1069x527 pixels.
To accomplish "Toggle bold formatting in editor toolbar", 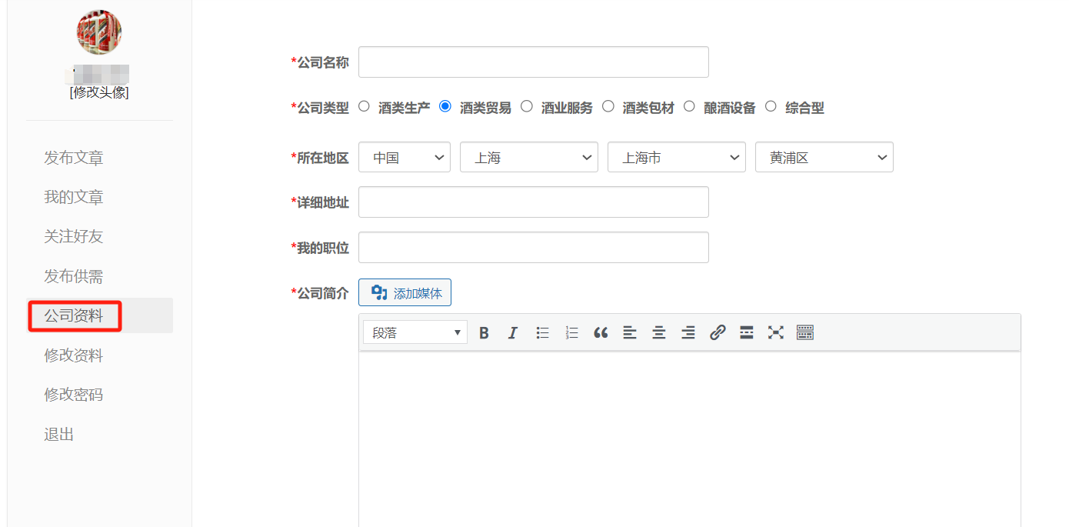I will coord(484,332).
